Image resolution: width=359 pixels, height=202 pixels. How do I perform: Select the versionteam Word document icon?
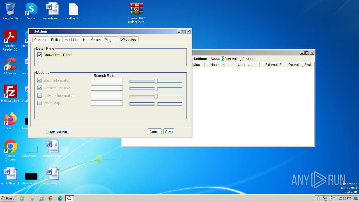click(52, 176)
